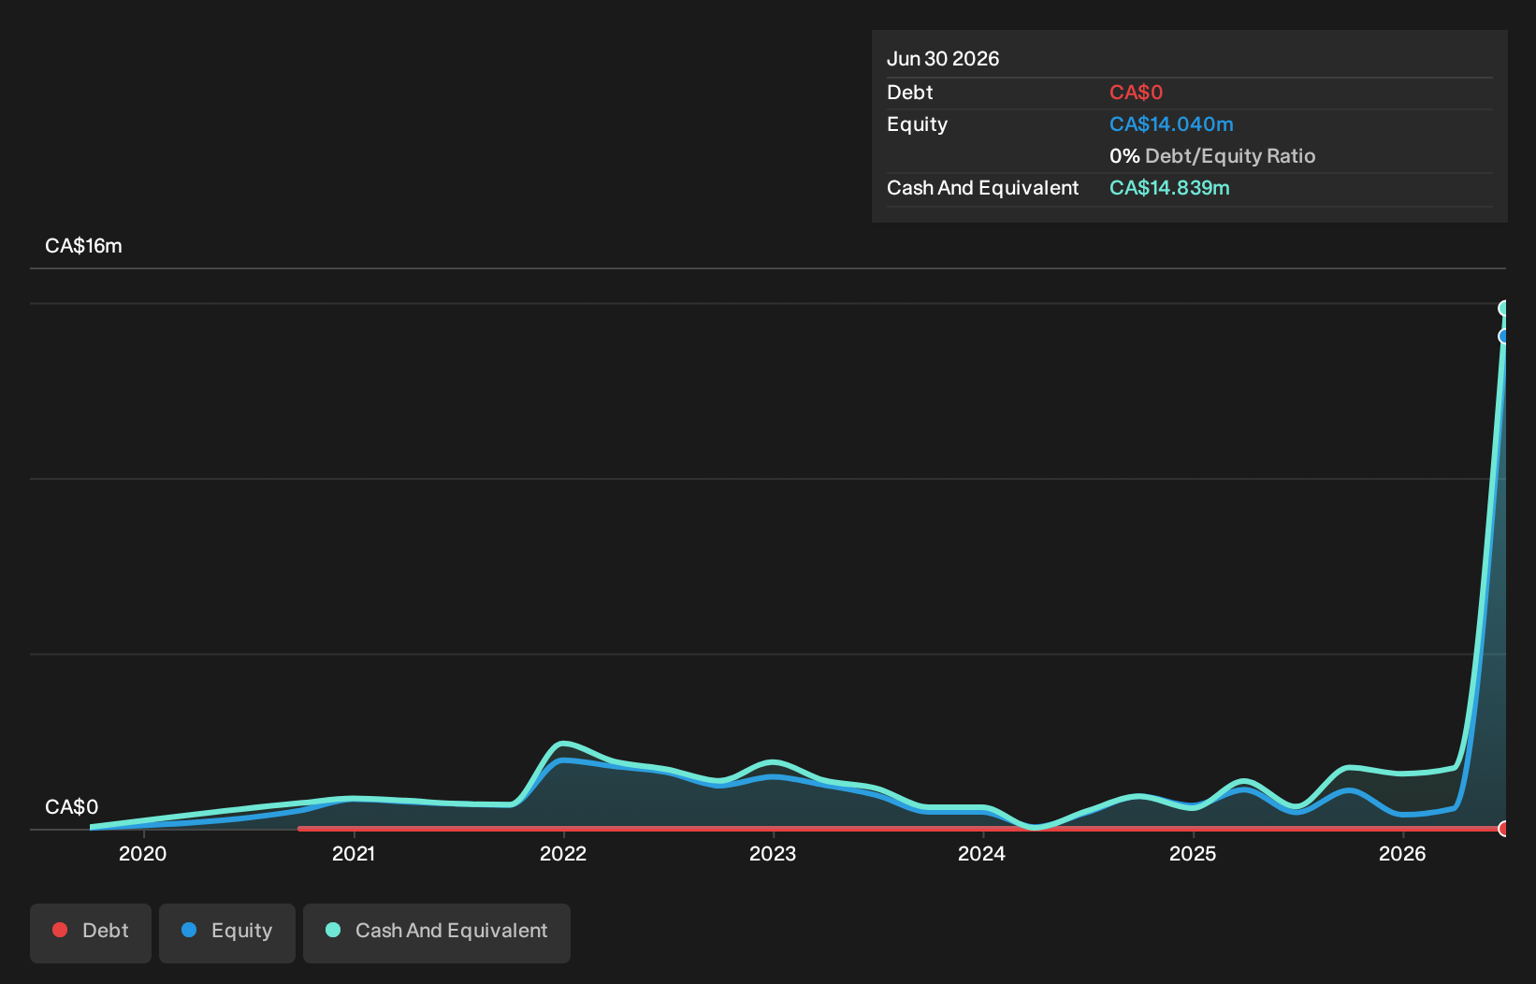Click the CA$16m y-axis label
The height and width of the screenshot is (984, 1536).
click(83, 246)
